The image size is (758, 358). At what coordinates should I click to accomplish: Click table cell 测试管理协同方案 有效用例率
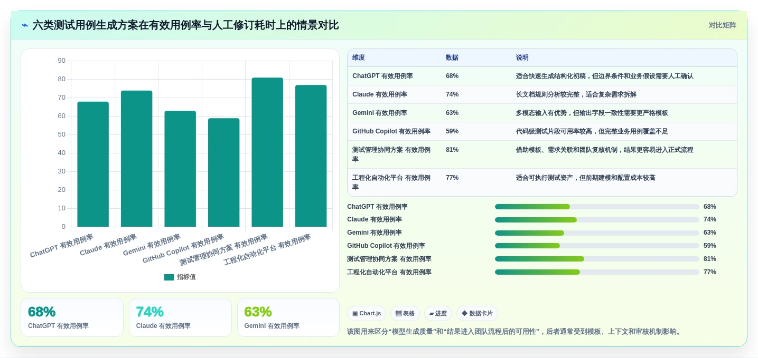[x=391, y=154]
